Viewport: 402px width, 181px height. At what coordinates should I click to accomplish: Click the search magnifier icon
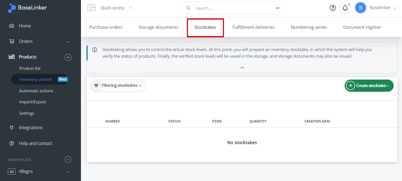coord(188,8)
